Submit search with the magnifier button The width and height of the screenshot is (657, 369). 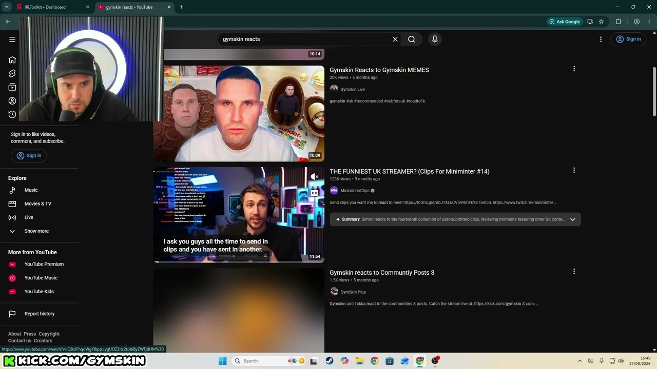[x=412, y=39]
